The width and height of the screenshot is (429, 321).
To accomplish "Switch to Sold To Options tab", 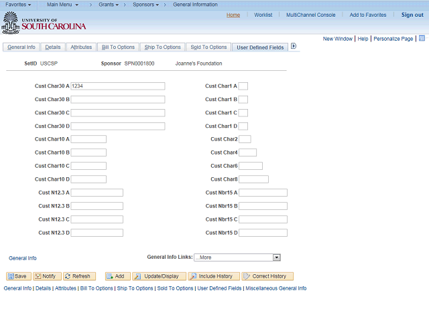I will [x=208, y=47].
